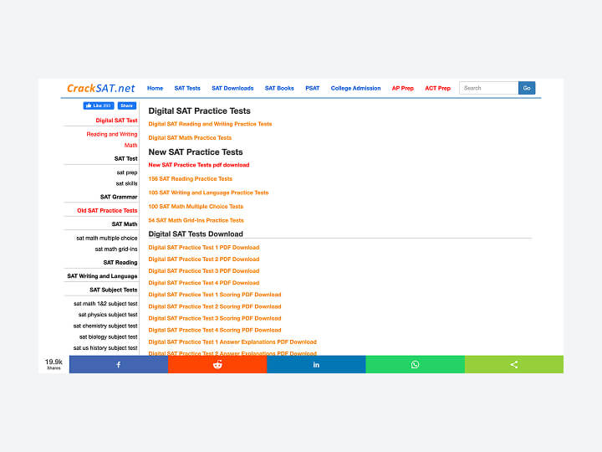Viewport: 602px width, 452px height.
Task: Open 105 SAT Writing and Language Practice Tests
Action: coord(208,193)
